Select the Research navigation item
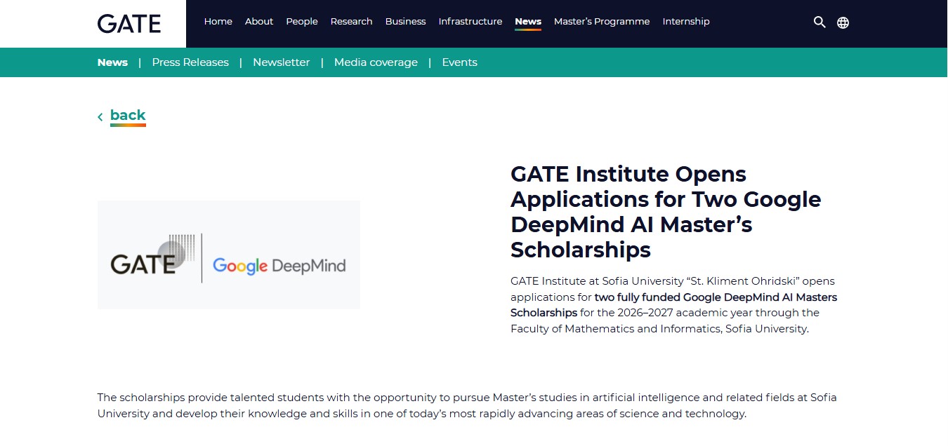Screen dimensions: 948x446 (352, 22)
